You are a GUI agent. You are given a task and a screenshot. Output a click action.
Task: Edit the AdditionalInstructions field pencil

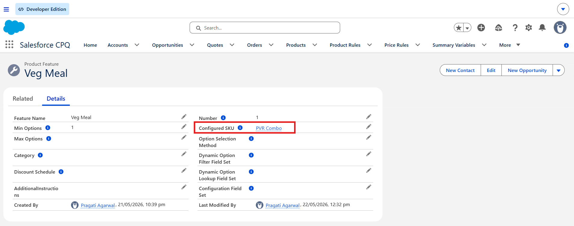[184, 187]
